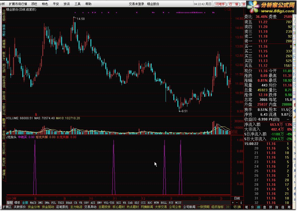
Task: Switch to the 模板 tab
Action: click(17, 203)
